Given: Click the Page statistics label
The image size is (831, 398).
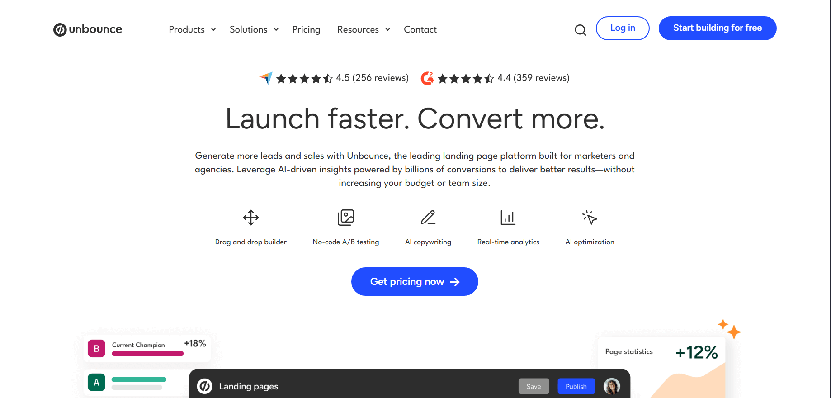Looking at the screenshot, I should point(629,351).
